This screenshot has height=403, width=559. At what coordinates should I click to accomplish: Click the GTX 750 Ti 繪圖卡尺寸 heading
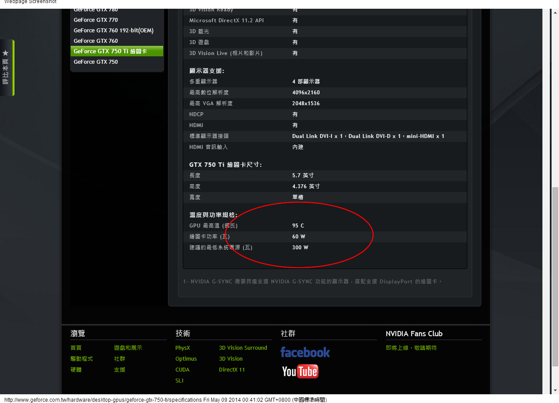tap(226, 165)
